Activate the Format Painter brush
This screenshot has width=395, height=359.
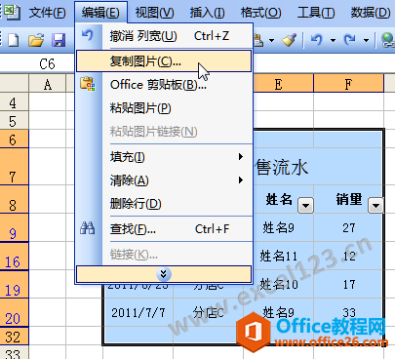coord(289,40)
